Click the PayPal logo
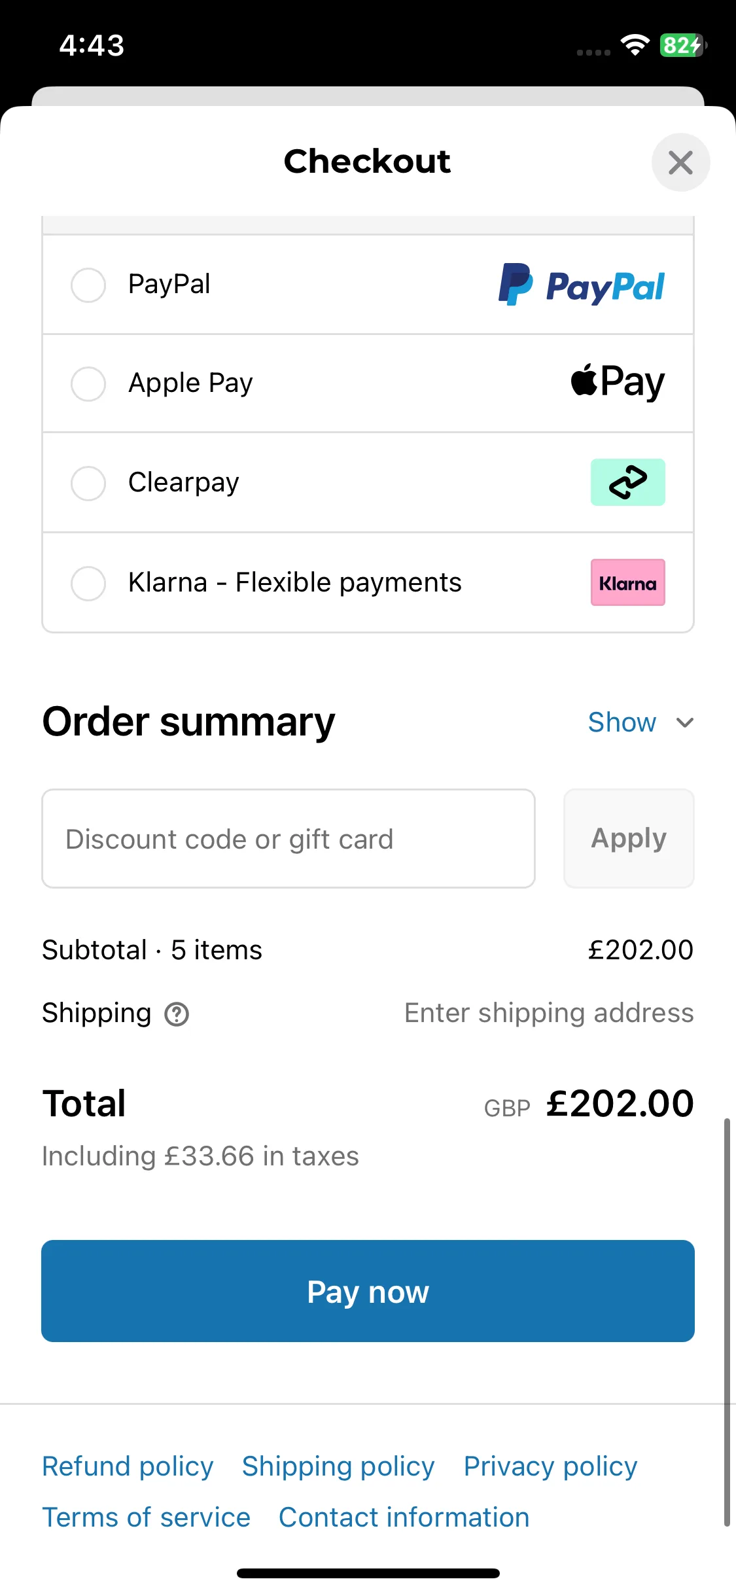This screenshot has width=736, height=1594. (x=582, y=285)
